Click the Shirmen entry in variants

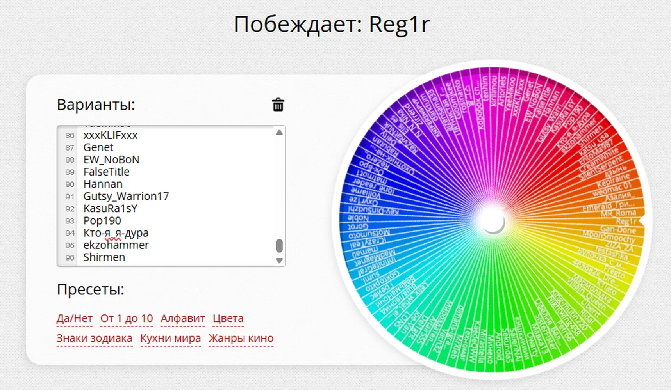point(104,257)
